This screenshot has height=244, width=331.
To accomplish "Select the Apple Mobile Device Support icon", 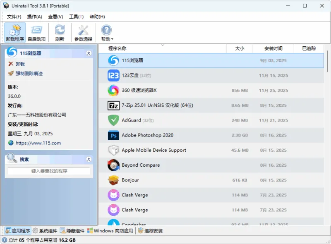I will tap(113, 150).
